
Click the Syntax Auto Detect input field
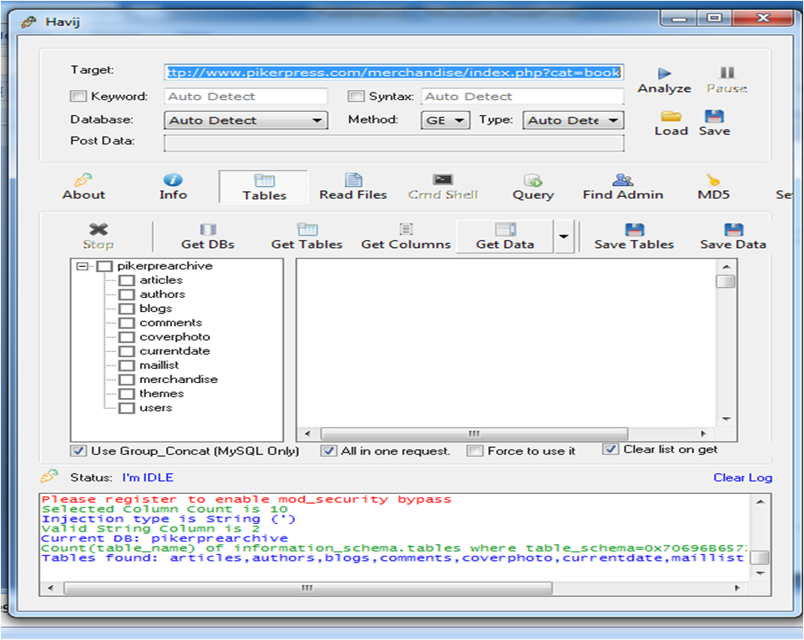(523, 96)
